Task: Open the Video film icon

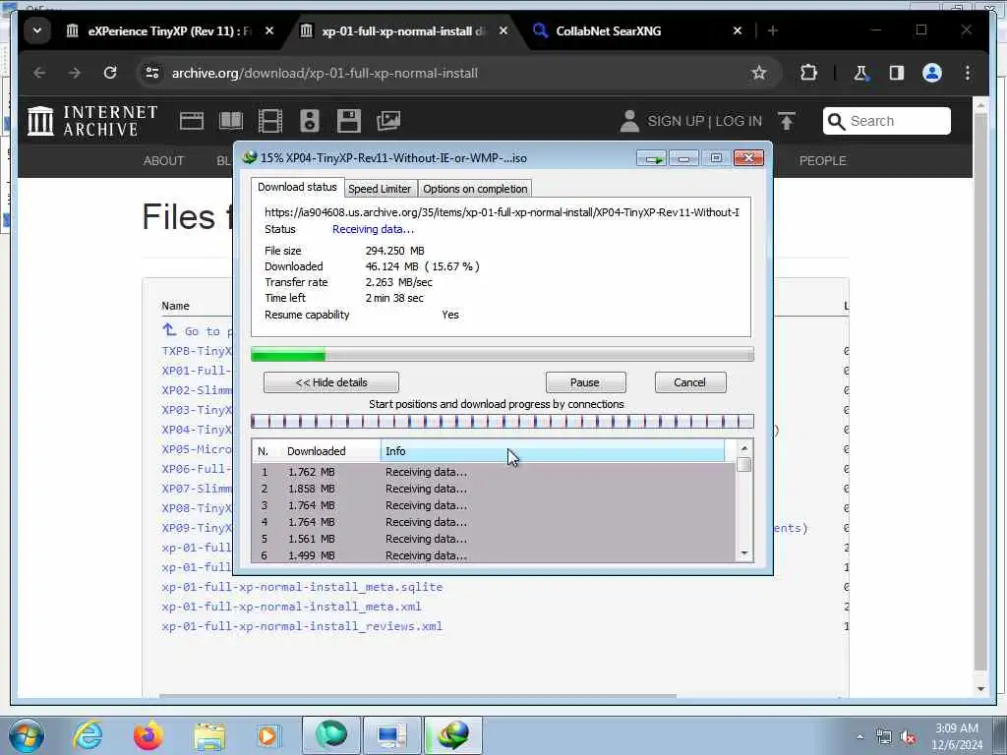Action: coord(269,121)
